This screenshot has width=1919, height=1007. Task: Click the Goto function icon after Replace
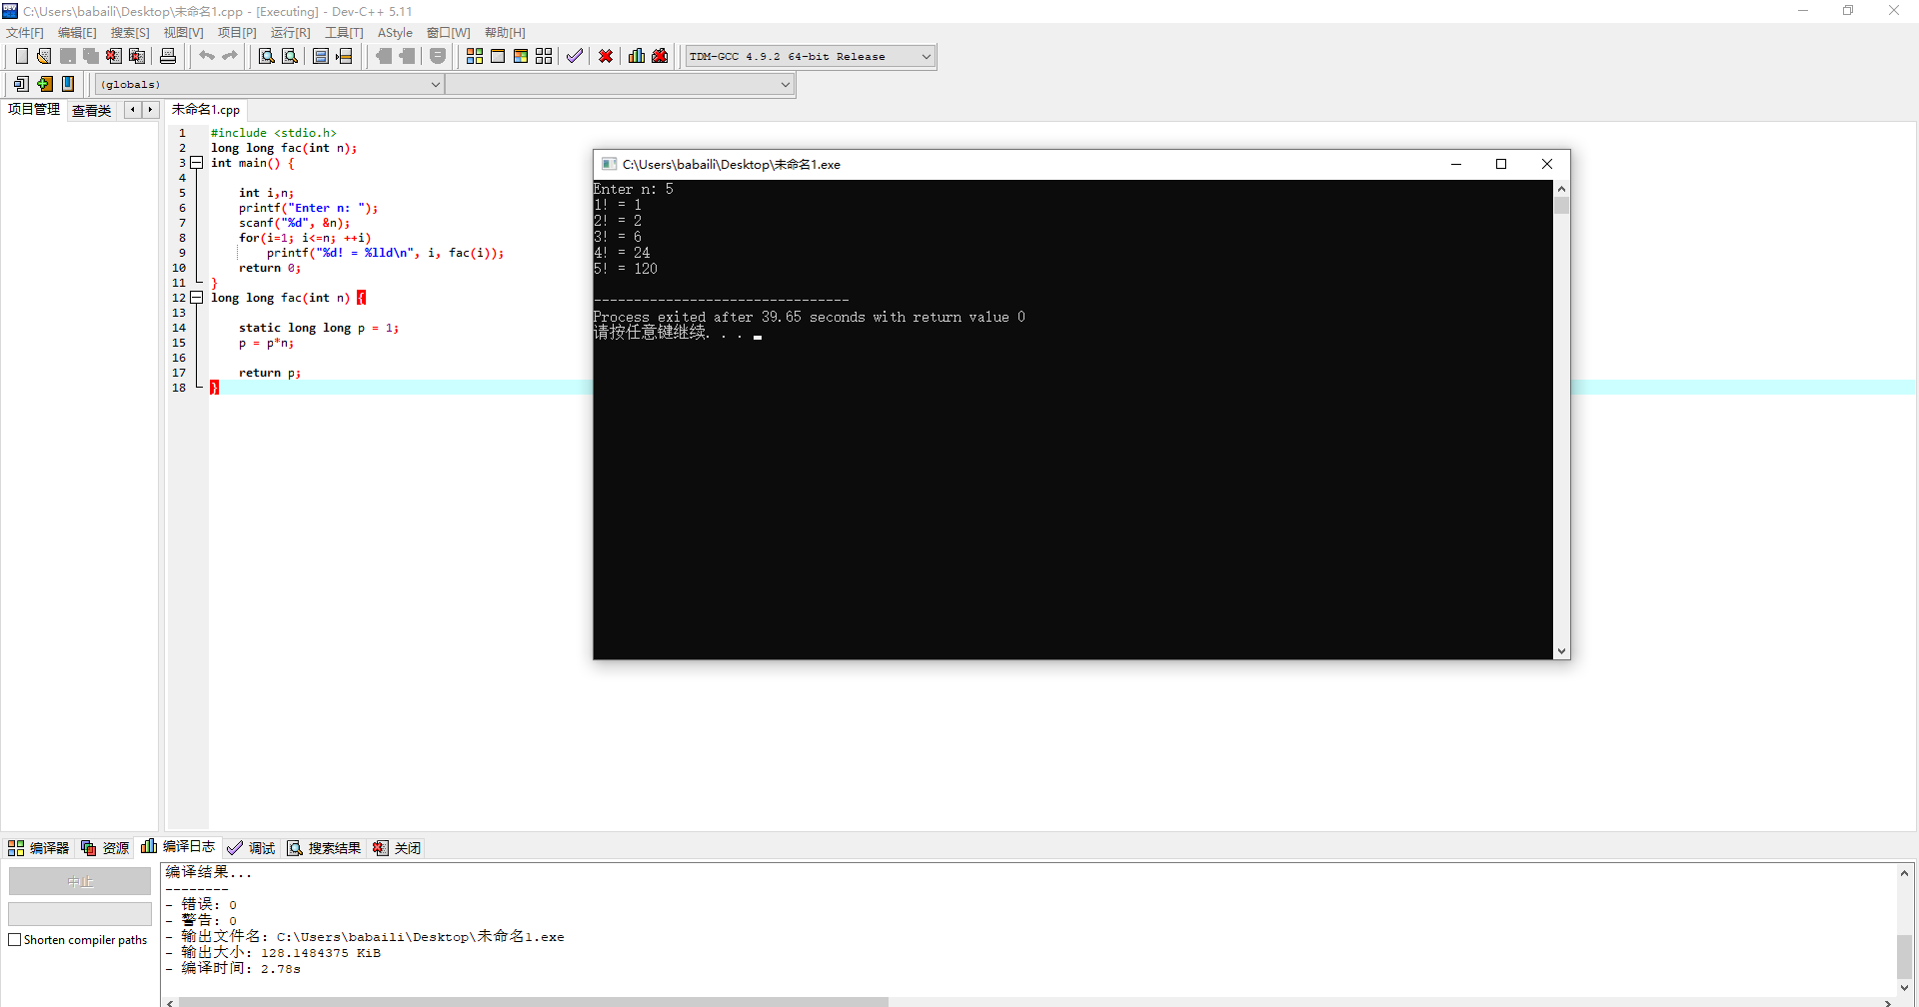point(321,56)
